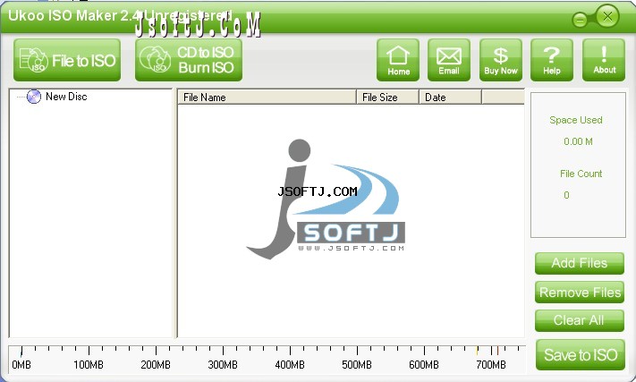Click the 0MB marker on capacity ruler
The width and height of the screenshot is (636, 382).
click(x=21, y=365)
